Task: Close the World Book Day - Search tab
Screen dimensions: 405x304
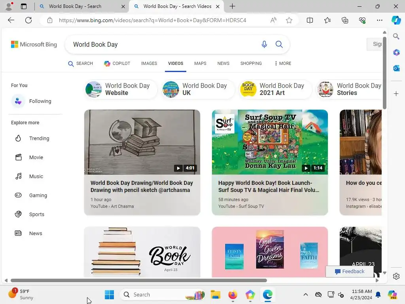Action: [123, 6]
